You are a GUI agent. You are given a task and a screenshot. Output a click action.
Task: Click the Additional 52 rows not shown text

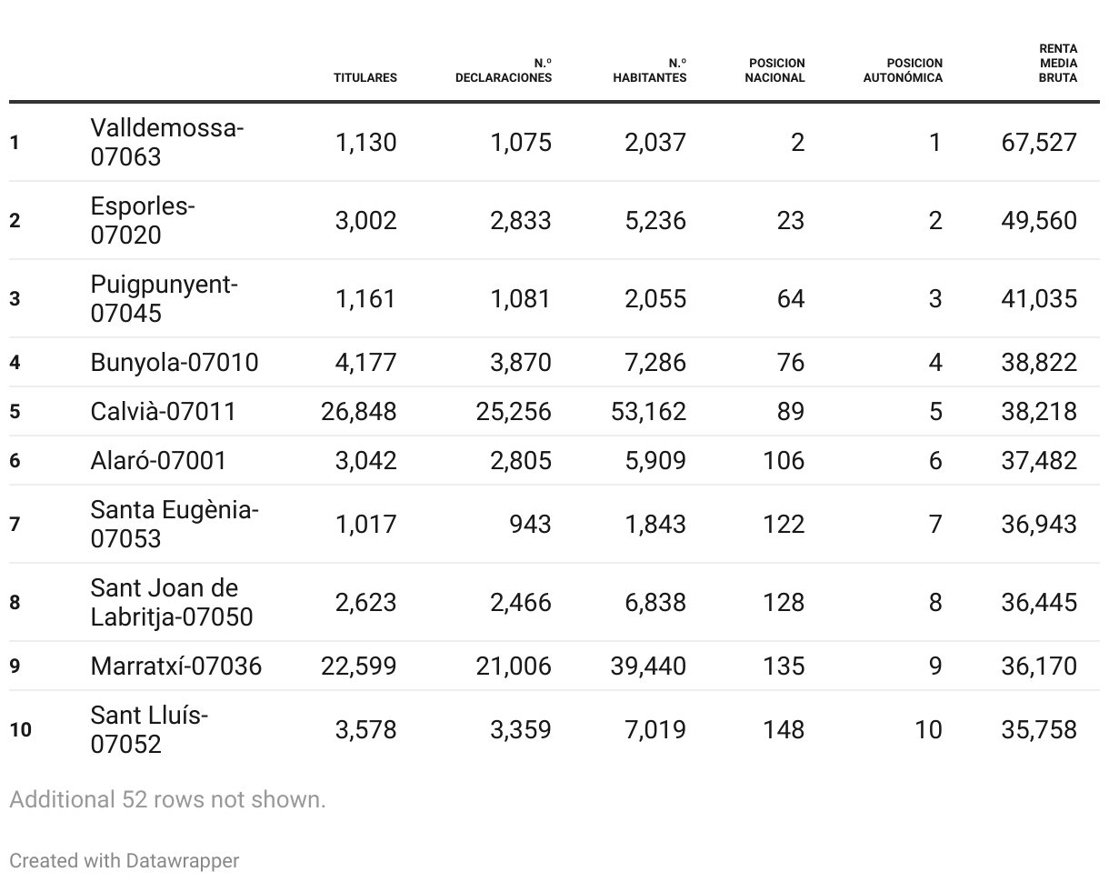(167, 799)
